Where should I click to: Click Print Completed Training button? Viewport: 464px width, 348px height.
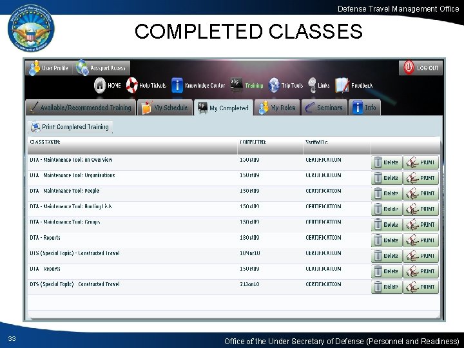tap(70, 127)
